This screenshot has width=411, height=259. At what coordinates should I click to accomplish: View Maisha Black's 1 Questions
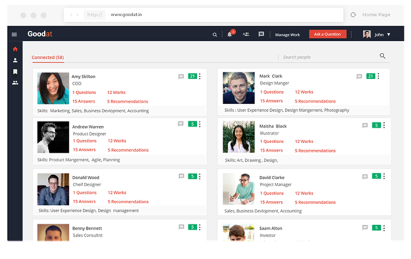(272, 141)
